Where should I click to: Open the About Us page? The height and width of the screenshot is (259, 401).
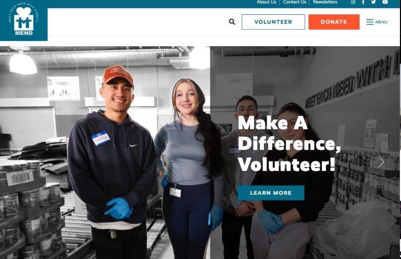click(267, 2)
